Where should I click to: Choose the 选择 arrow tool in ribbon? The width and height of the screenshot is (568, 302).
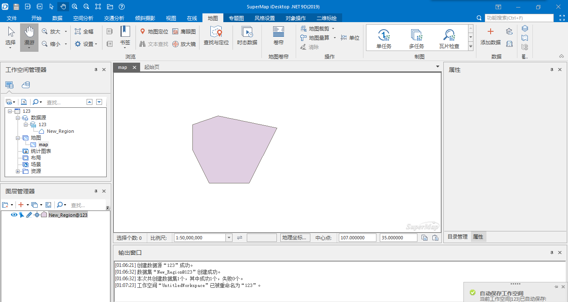10,38
